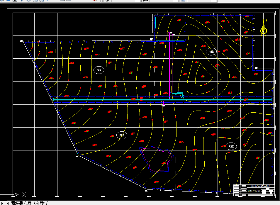Open the 布局1 layout tab
Viewport: 280px width, 205px height.
pos(28,203)
